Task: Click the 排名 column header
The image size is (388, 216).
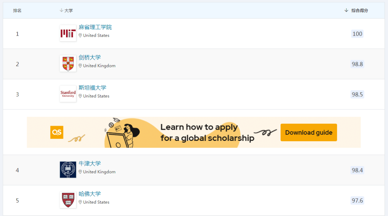Action: 17,10
